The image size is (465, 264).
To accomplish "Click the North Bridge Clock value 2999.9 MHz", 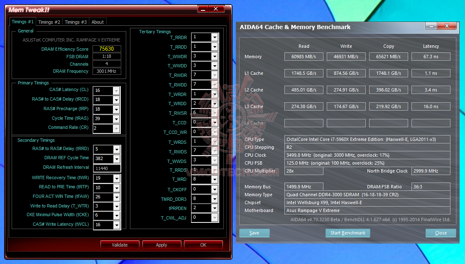I will 431,171.
